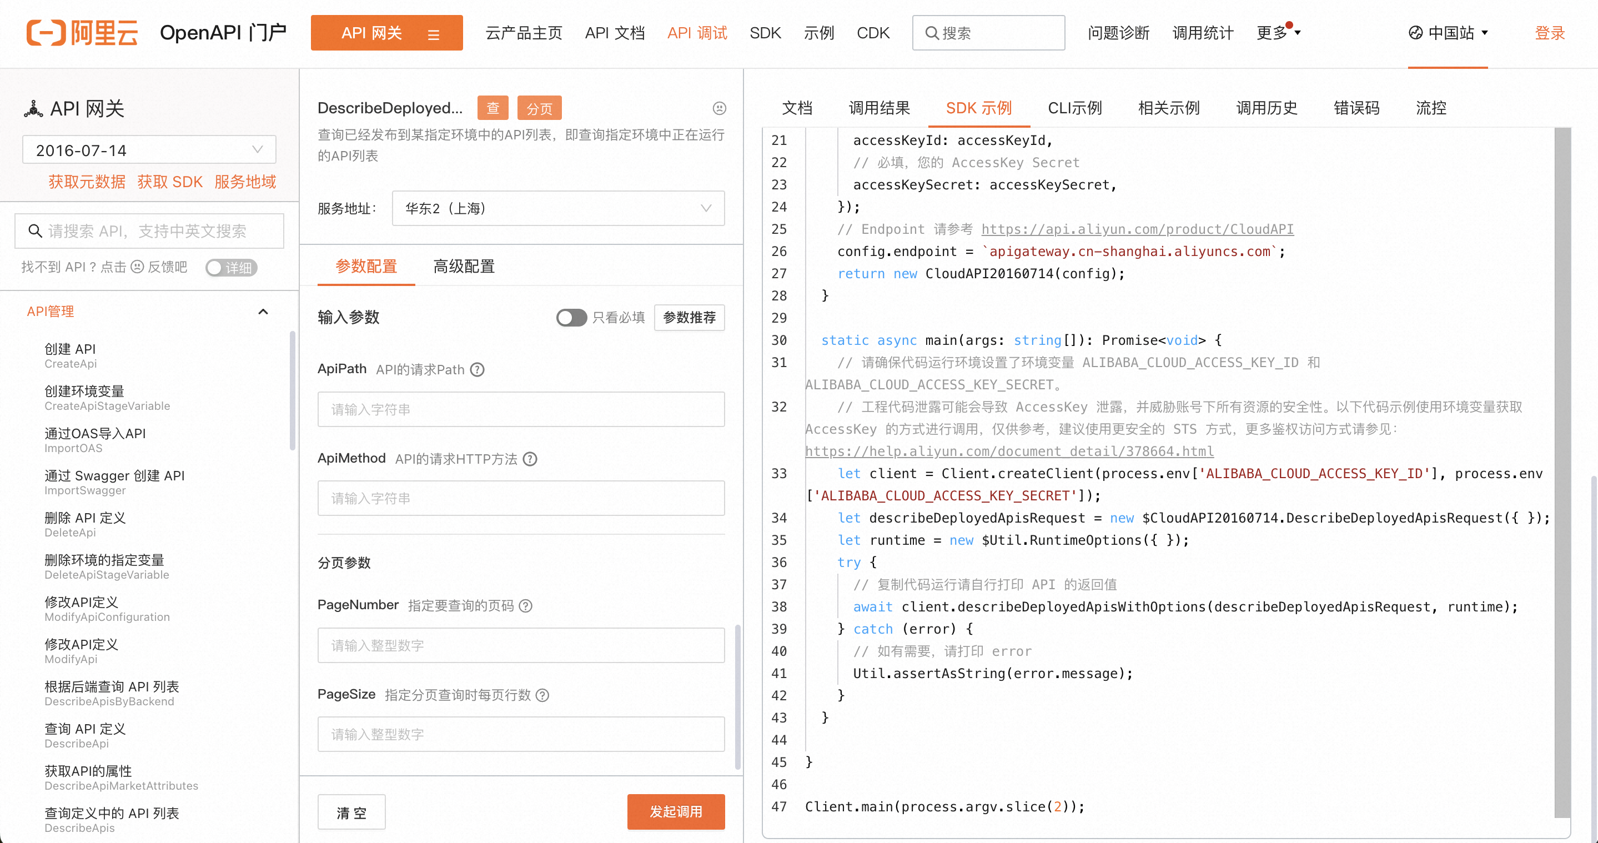Open the API 文档 nav item
This screenshot has width=1598, height=843.
[x=615, y=33]
